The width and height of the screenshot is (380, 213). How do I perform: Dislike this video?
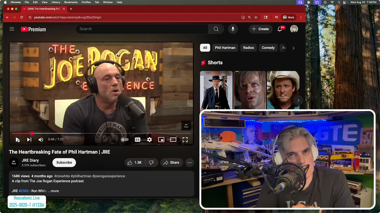[151, 162]
